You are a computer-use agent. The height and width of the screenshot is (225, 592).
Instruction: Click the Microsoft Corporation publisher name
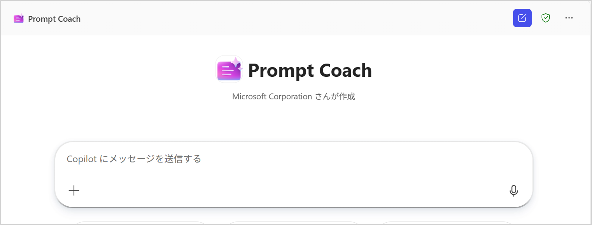(272, 97)
